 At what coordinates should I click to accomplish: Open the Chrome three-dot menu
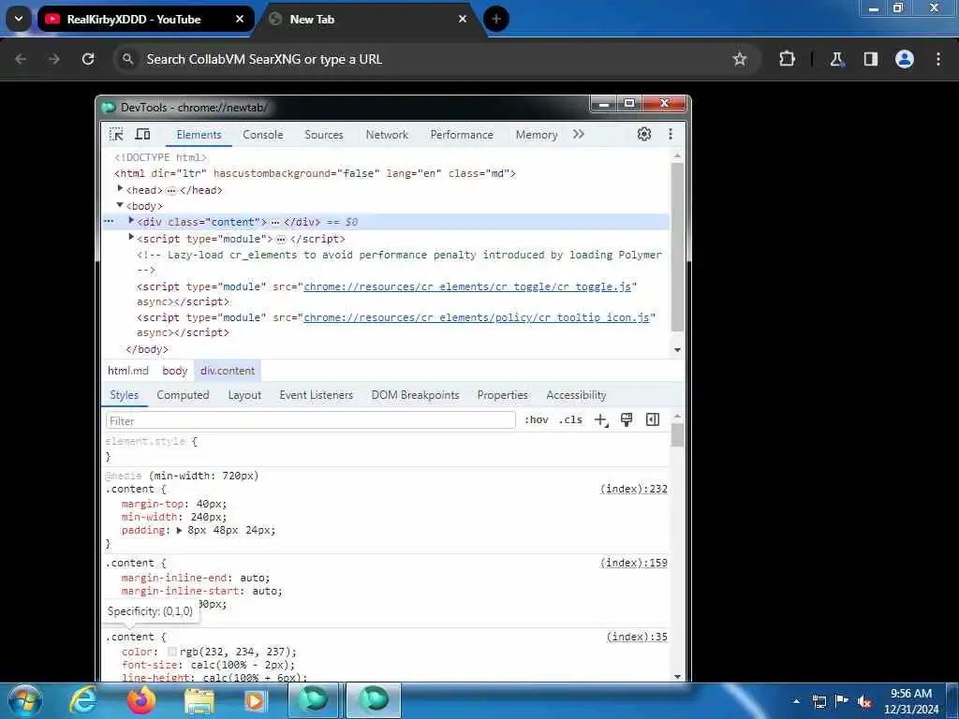click(x=938, y=59)
